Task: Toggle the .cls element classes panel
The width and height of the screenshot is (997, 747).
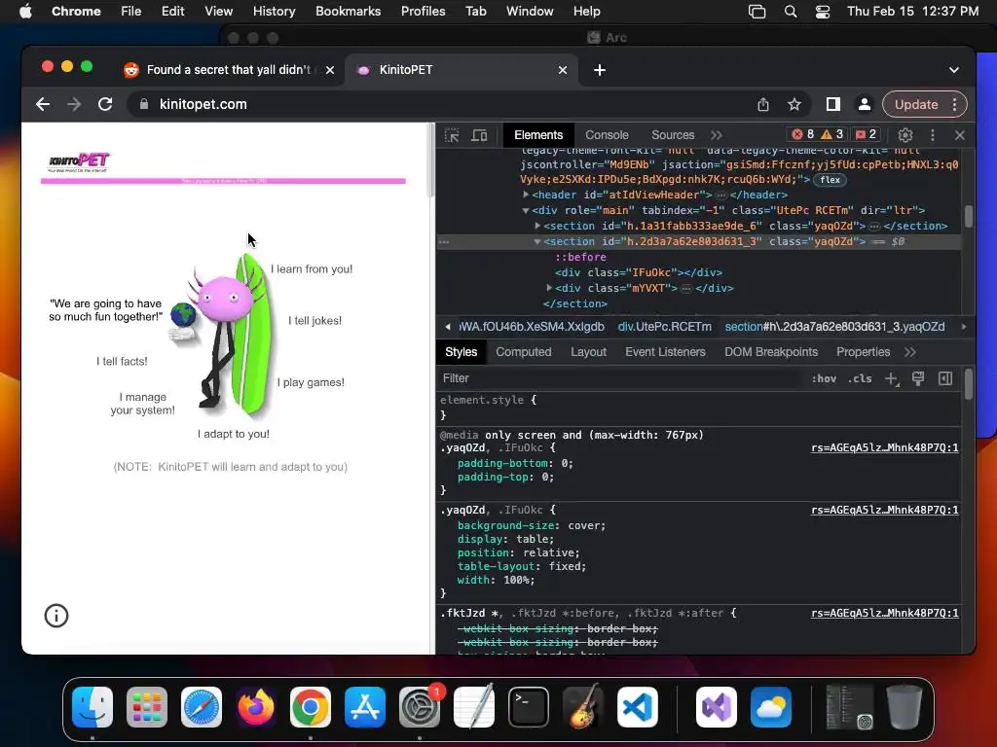Action: [860, 378]
